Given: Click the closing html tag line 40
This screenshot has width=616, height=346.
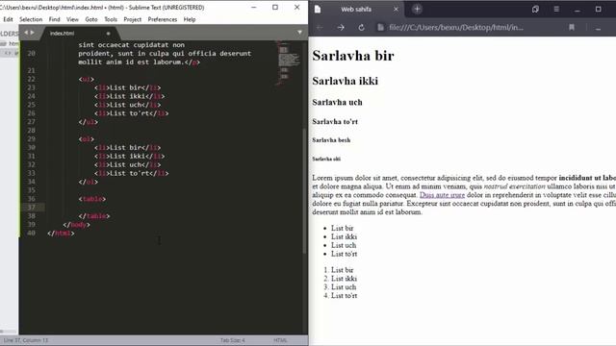Looking at the screenshot, I should pyautogui.click(x=61, y=234).
